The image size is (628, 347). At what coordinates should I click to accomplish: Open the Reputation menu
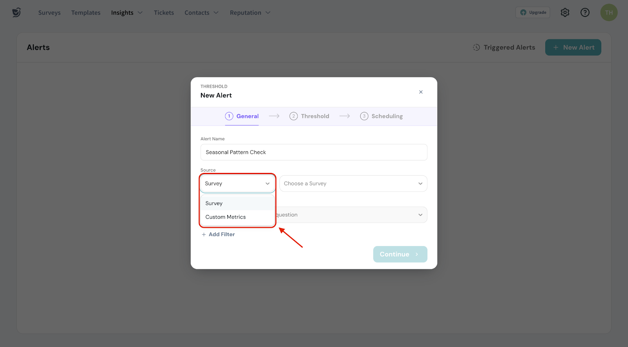(250, 13)
